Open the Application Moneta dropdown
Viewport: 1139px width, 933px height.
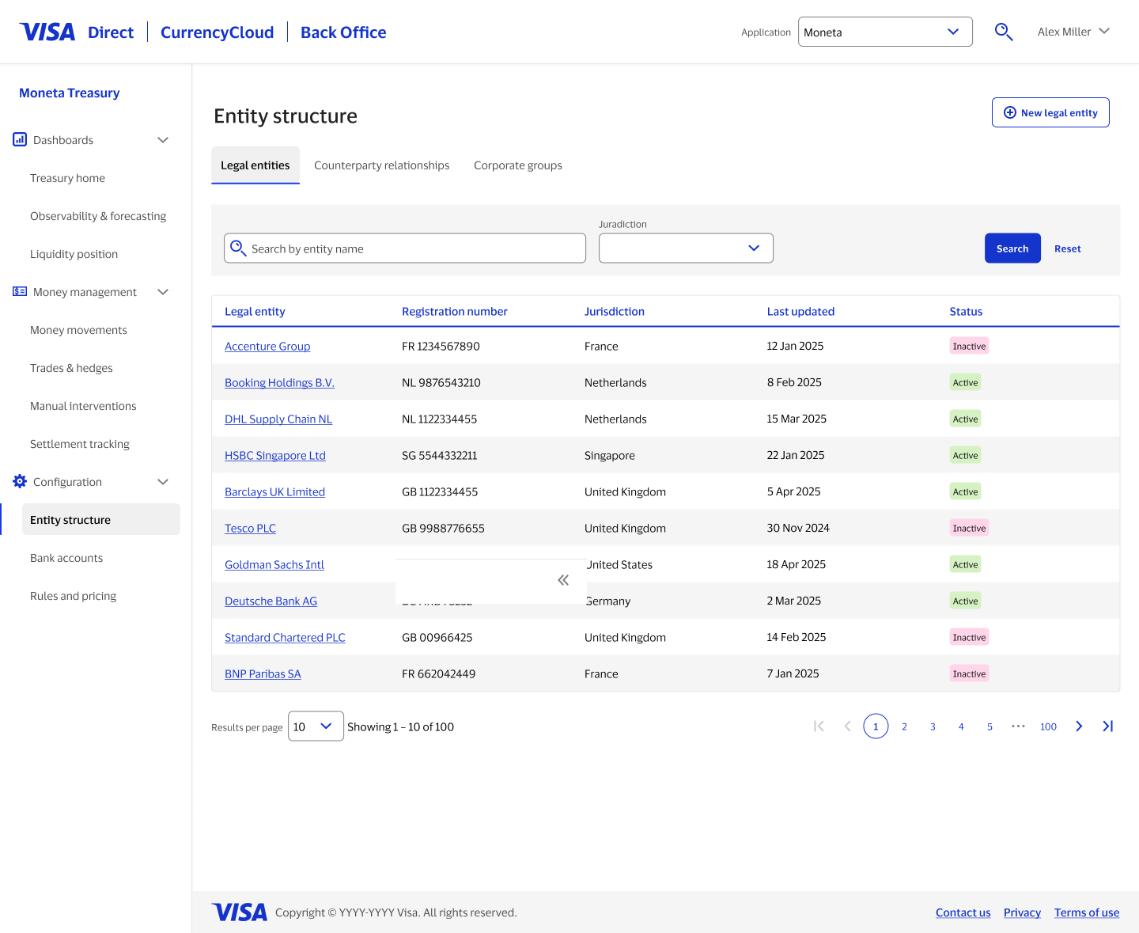coord(885,32)
